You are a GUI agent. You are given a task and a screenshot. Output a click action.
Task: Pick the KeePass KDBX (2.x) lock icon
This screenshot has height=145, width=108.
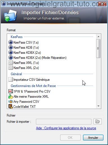[11, 52]
